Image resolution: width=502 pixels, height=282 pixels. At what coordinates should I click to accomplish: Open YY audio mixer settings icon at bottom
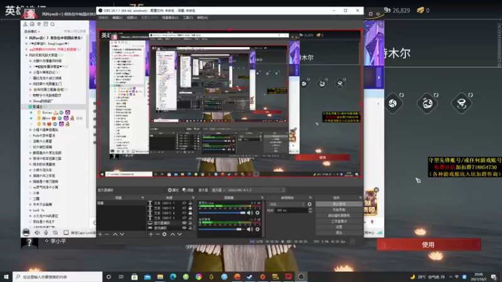[x=55, y=232]
